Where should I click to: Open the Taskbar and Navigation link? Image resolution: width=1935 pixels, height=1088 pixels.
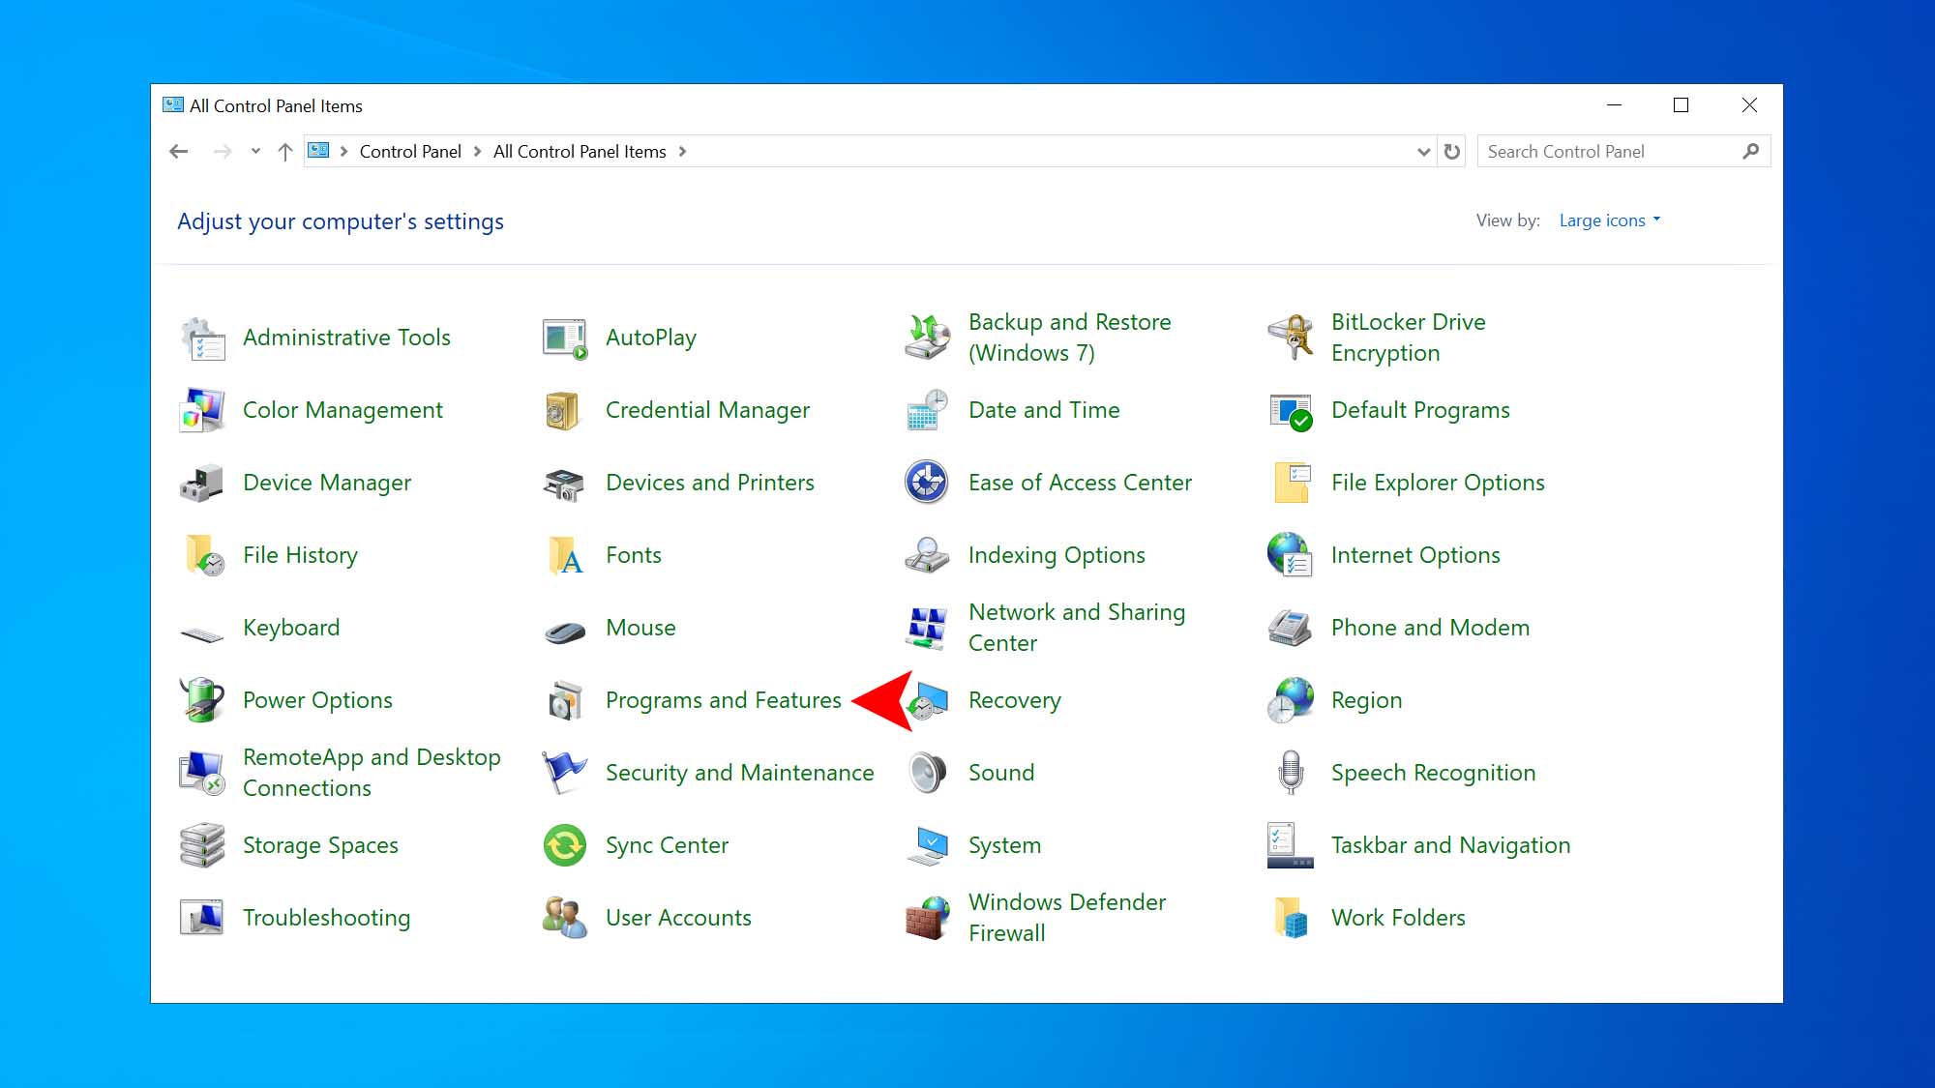pos(1450,845)
